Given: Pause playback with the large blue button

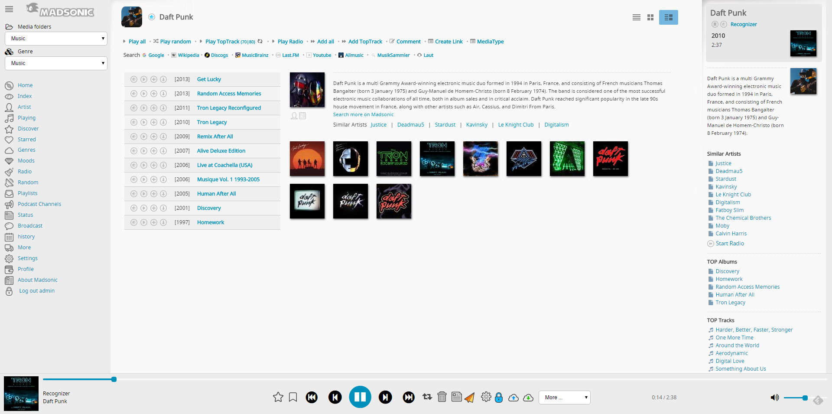Looking at the screenshot, I should (x=360, y=397).
